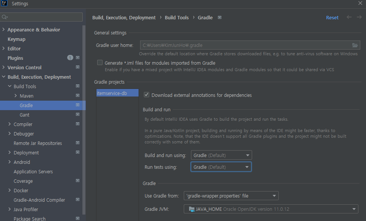
Task: Click Build, Execution, Deployment breadcrumb
Action: (x=124, y=17)
